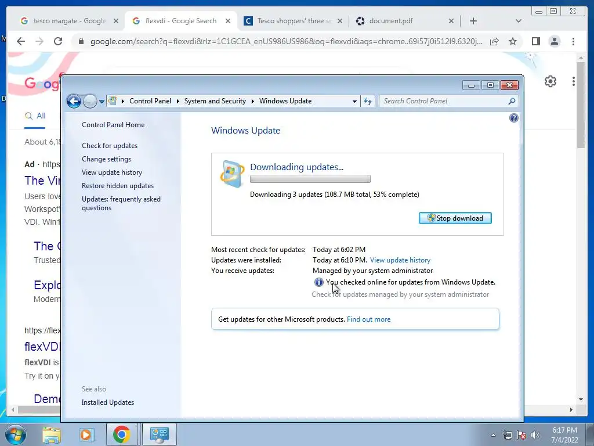Image resolution: width=594 pixels, height=446 pixels.
Task: Click the search magnifier icon in Control Panel
Action: click(512, 101)
